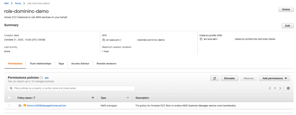This screenshot has height=115, width=296.
Task: Expand the AmazonSSMManagedInstanceCore policy row
Action: [x=20, y=106]
